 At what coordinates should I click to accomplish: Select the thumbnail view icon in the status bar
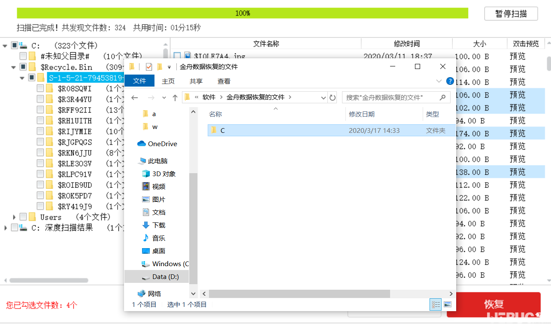coord(447,304)
